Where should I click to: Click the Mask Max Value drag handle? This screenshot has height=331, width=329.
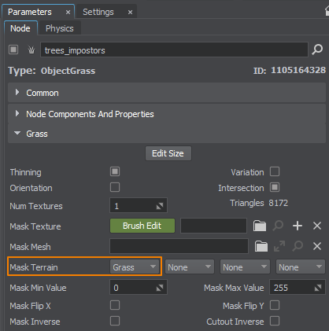point(318,288)
